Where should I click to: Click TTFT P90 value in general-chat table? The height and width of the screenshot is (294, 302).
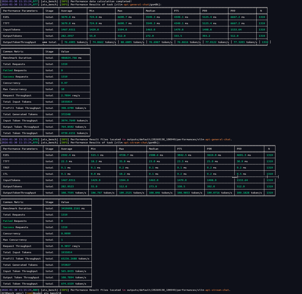tap(209, 23)
